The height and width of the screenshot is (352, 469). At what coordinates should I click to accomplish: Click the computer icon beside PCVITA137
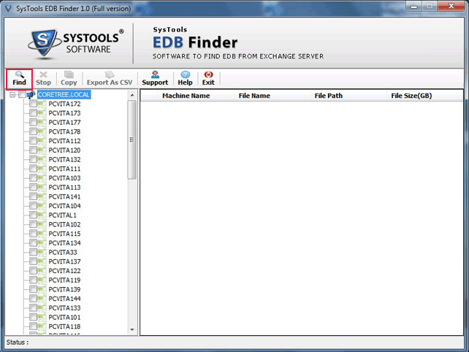click(x=42, y=261)
